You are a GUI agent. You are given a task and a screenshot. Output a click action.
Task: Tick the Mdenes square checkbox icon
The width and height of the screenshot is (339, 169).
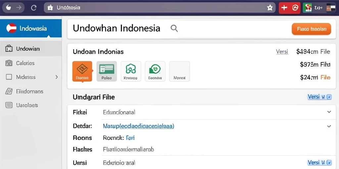point(9,77)
